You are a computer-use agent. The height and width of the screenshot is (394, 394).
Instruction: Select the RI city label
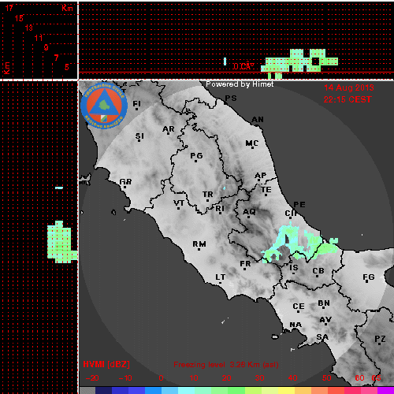tap(220, 209)
